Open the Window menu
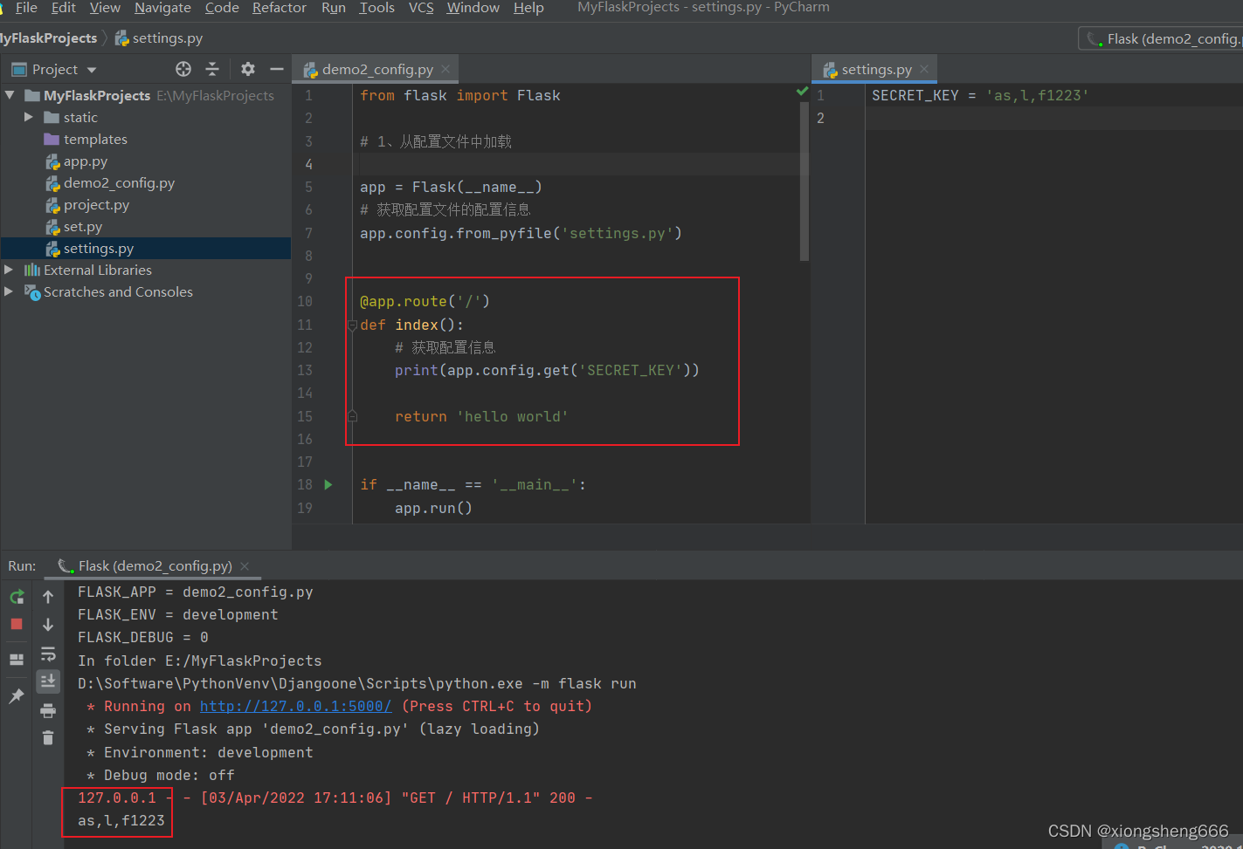 click(x=473, y=8)
